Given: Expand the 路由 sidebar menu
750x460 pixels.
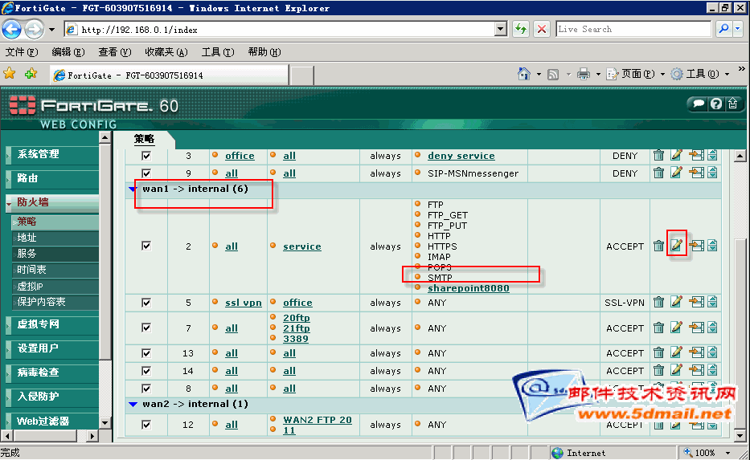Looking at the screenshot, I should tap(51, 178).
